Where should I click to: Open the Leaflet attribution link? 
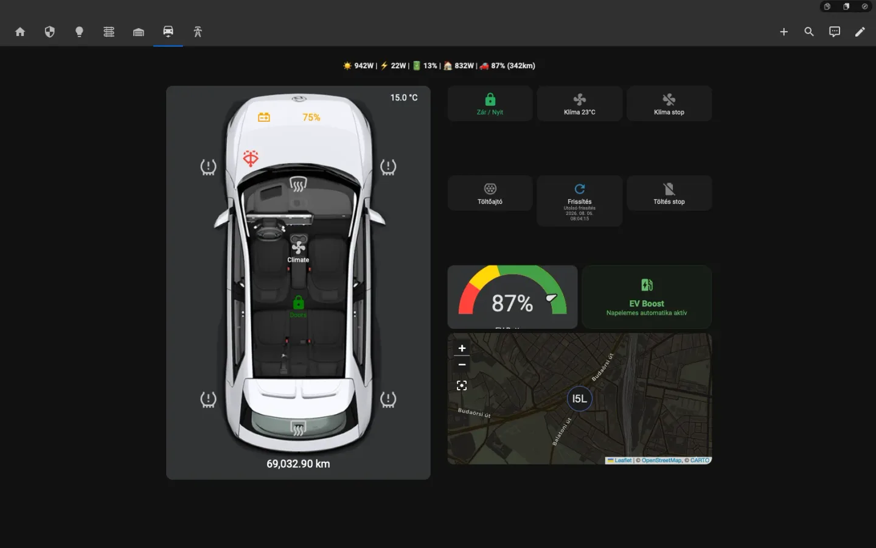point(619,460)
